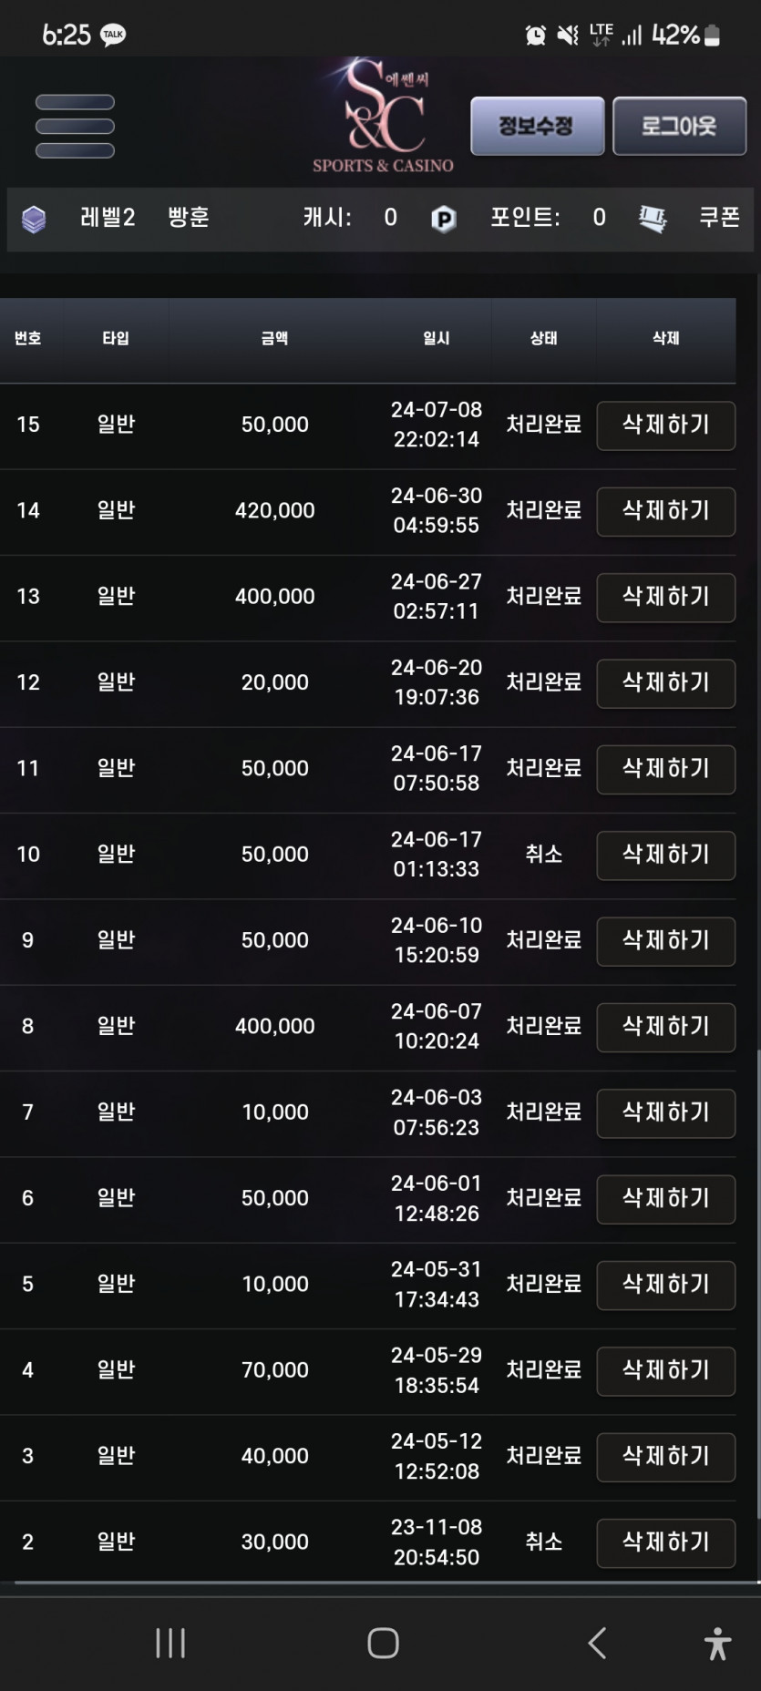Delete entry number 15 with 삭제하기
Image resolution: width=761 pixels, height=1691 pixels.
tap(665, 425)
